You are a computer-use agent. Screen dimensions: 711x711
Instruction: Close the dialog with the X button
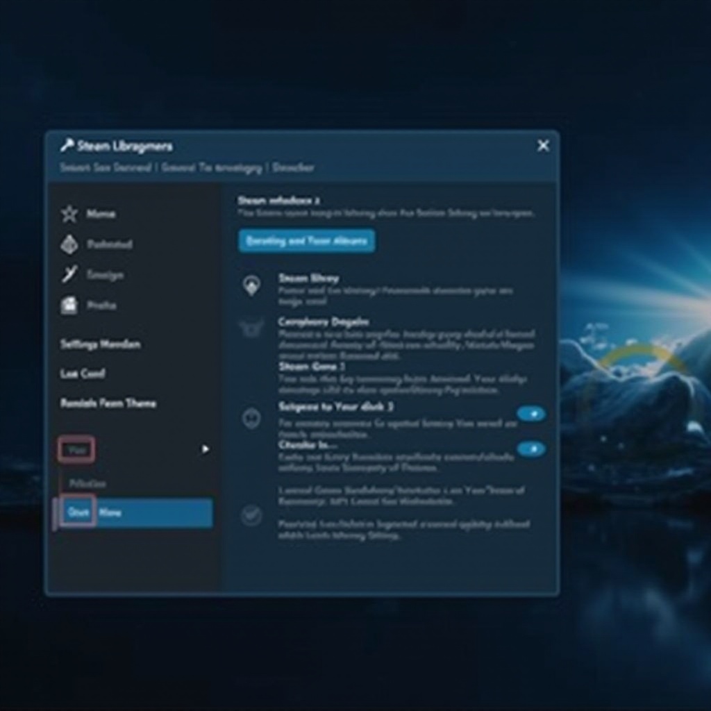point(543,146)
